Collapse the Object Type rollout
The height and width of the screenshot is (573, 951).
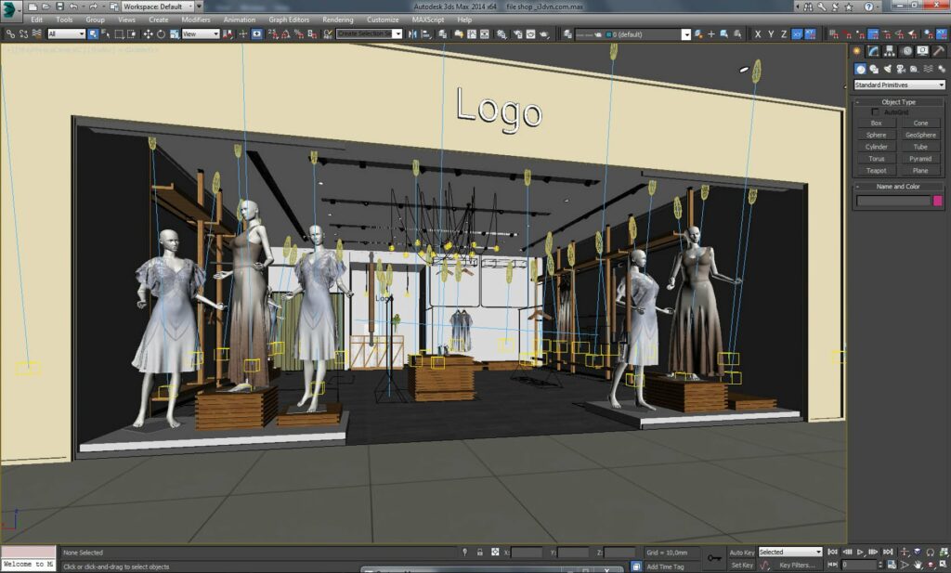click(899, 102)
